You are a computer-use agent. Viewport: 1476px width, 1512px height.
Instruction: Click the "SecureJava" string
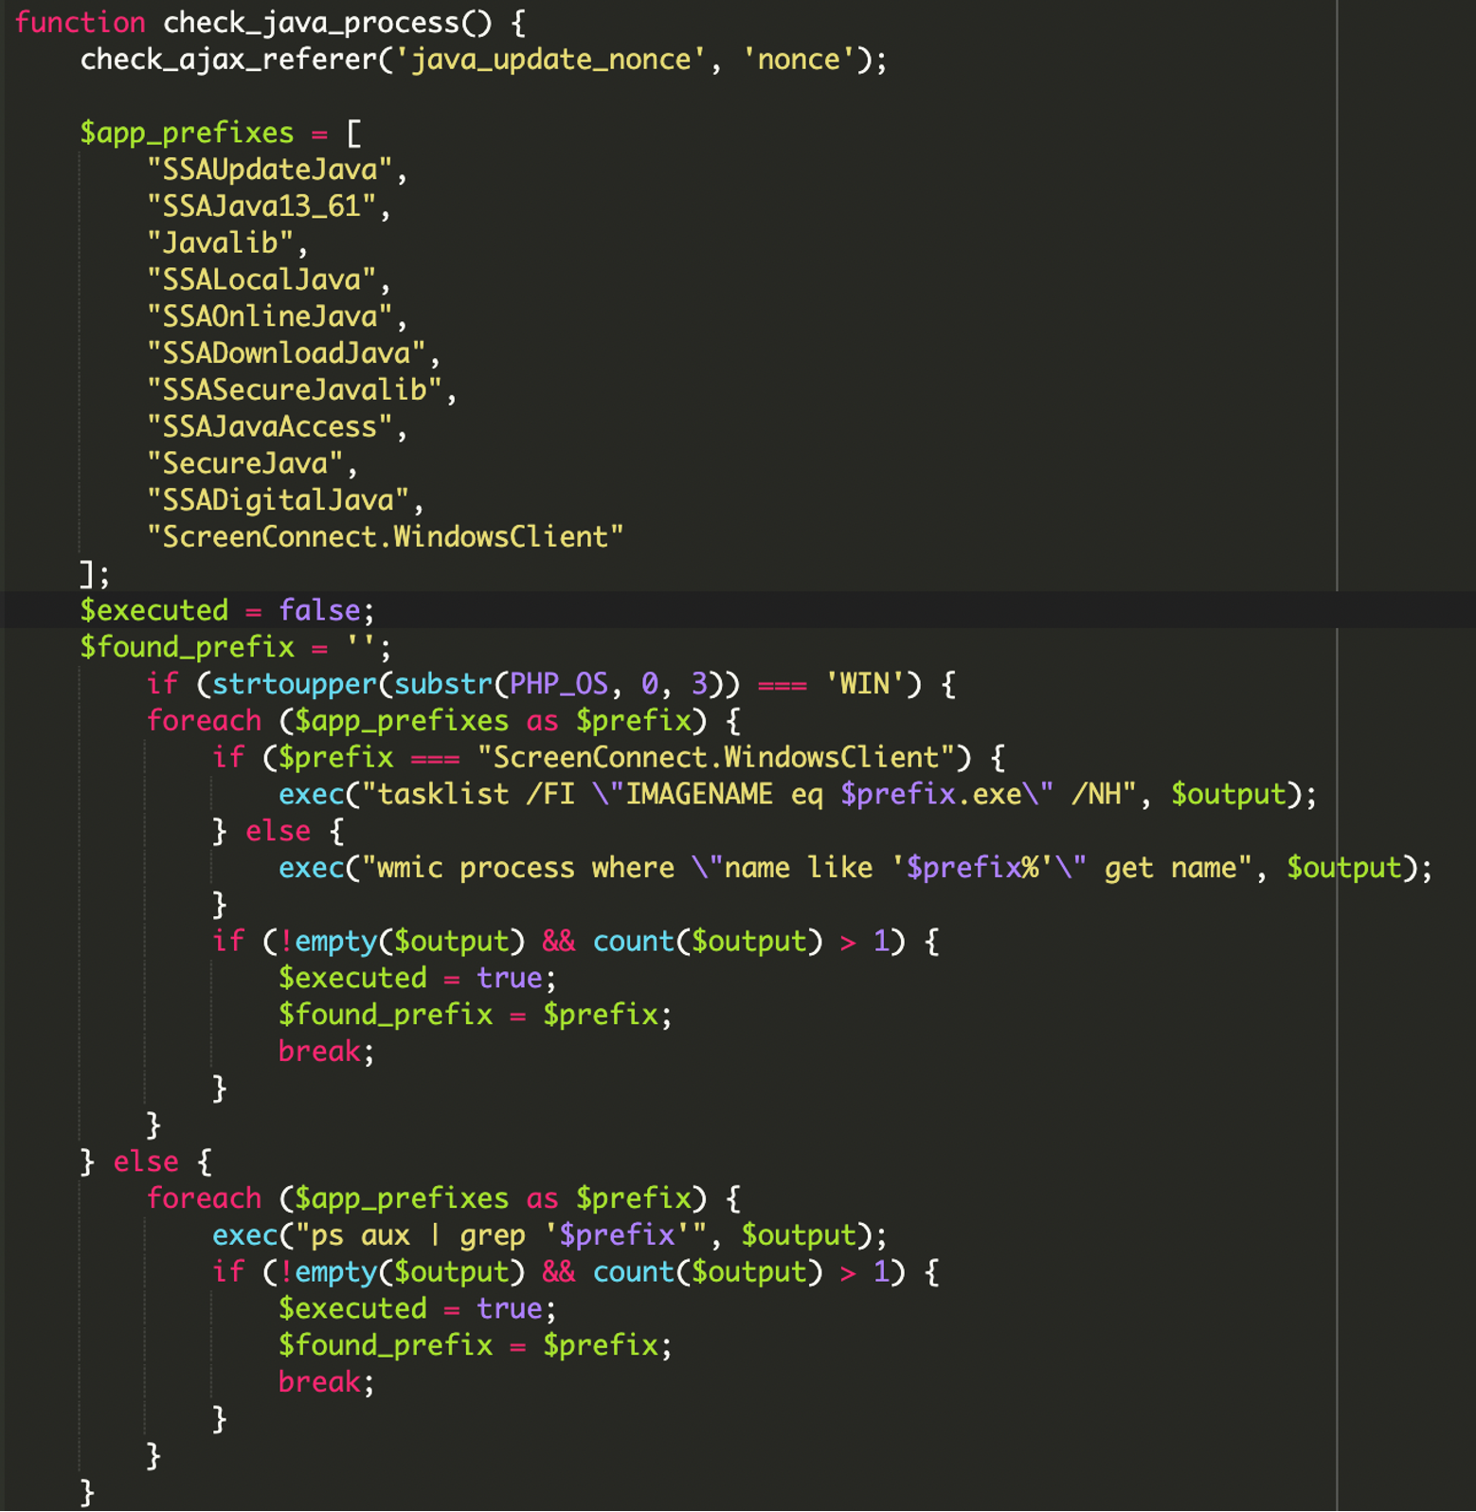(245, 464)
